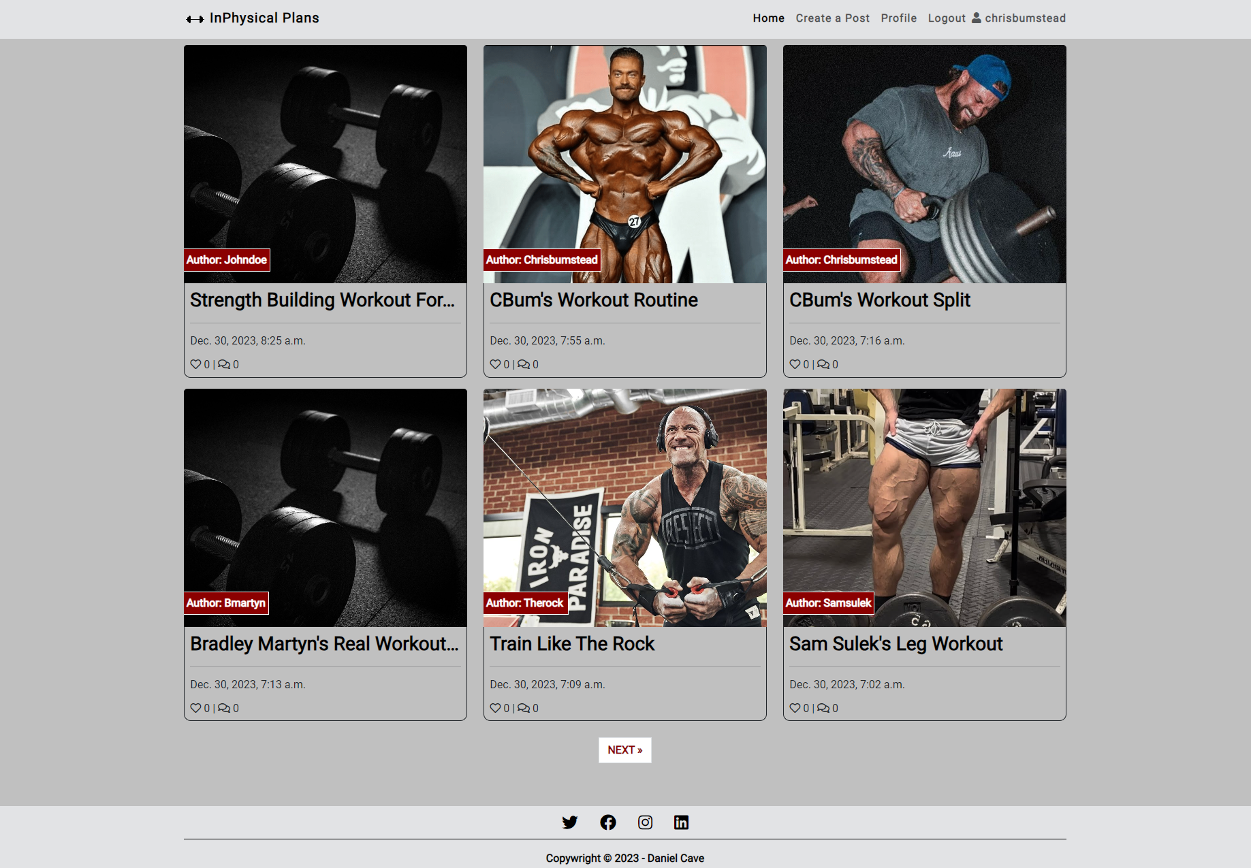The image size is (1251, 868).
Task: Open Strength Building Workout For... post title
Action: point(322,300)
